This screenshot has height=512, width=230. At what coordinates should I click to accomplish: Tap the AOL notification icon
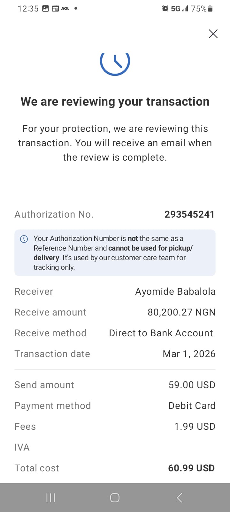coord(65,9)
